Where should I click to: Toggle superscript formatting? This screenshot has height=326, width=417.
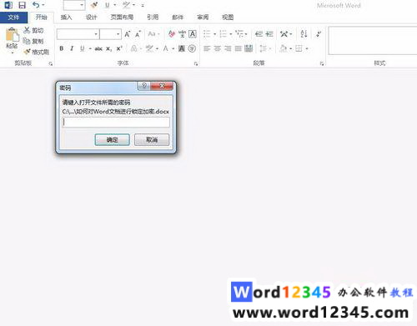(119, 48)
